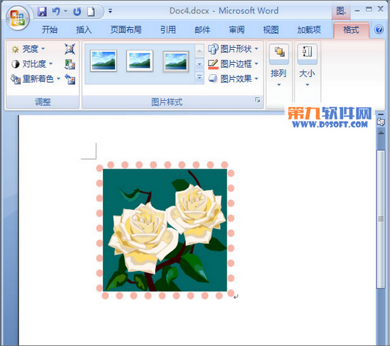Click the brightness sun icon
390x346 pixels.
click(15, 49)
